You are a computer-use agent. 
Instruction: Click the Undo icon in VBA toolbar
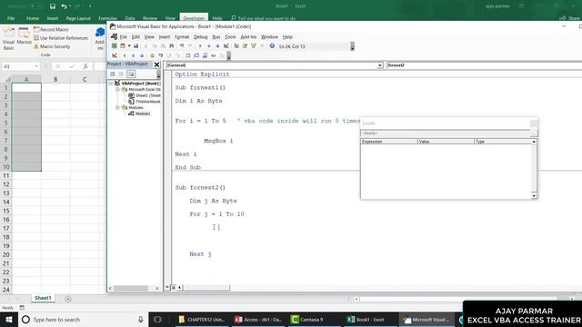(182, 46)
